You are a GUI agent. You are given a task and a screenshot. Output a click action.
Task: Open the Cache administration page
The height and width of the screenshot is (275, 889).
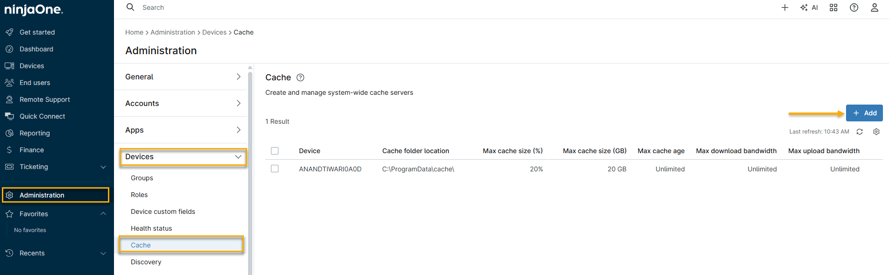click(141, 245)
